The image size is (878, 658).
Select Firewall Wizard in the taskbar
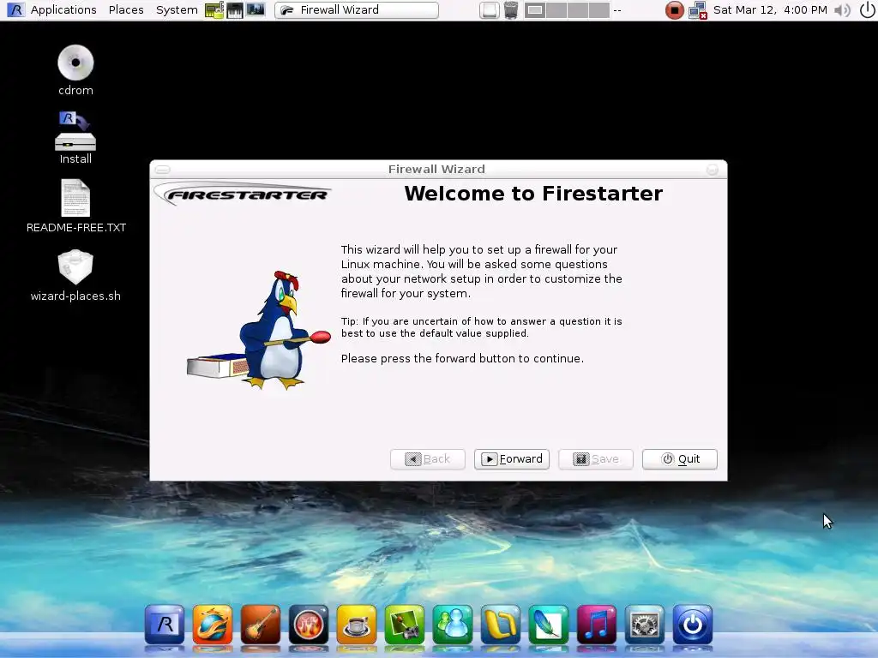point(357,10)
